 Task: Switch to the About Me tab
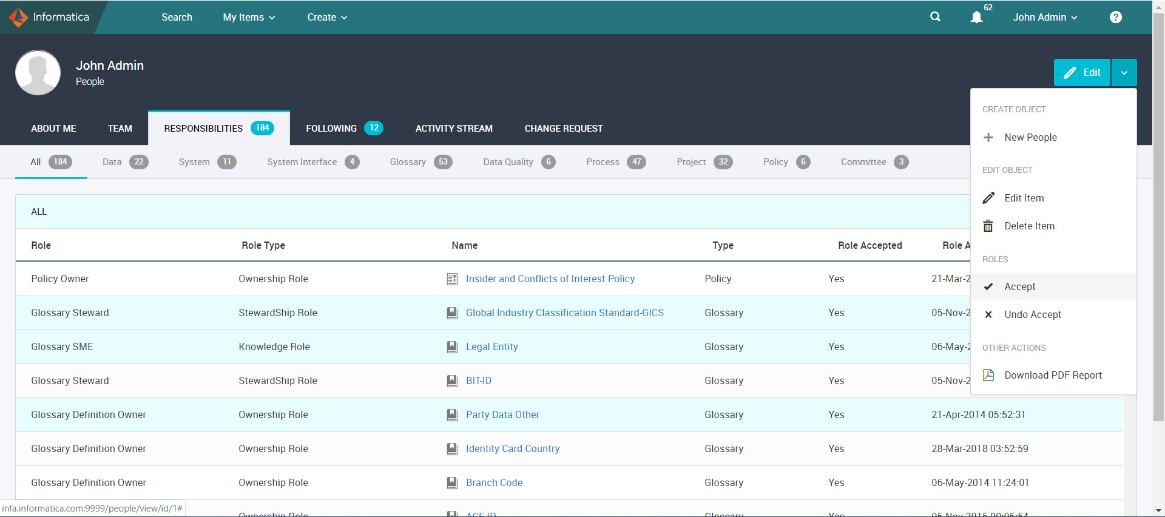point(53,129)
